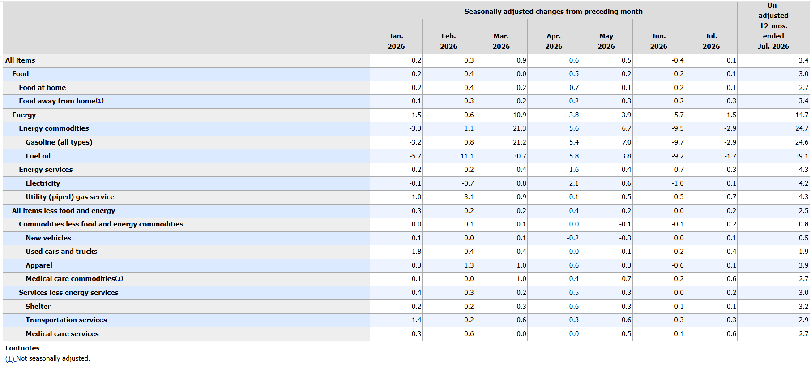
Task: Select All items 12-month value 3.4
Action: pos(804,60)
